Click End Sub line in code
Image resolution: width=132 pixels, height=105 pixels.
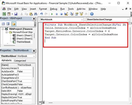point(50,38)
